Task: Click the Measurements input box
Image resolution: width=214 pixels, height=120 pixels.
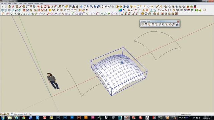Action: coord(202,114)
